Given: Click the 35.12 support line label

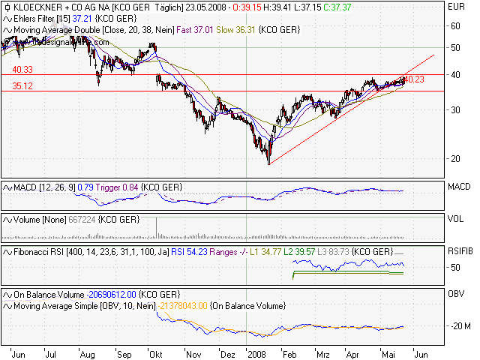Looking at the screenshot, I should tap(22, 86).
